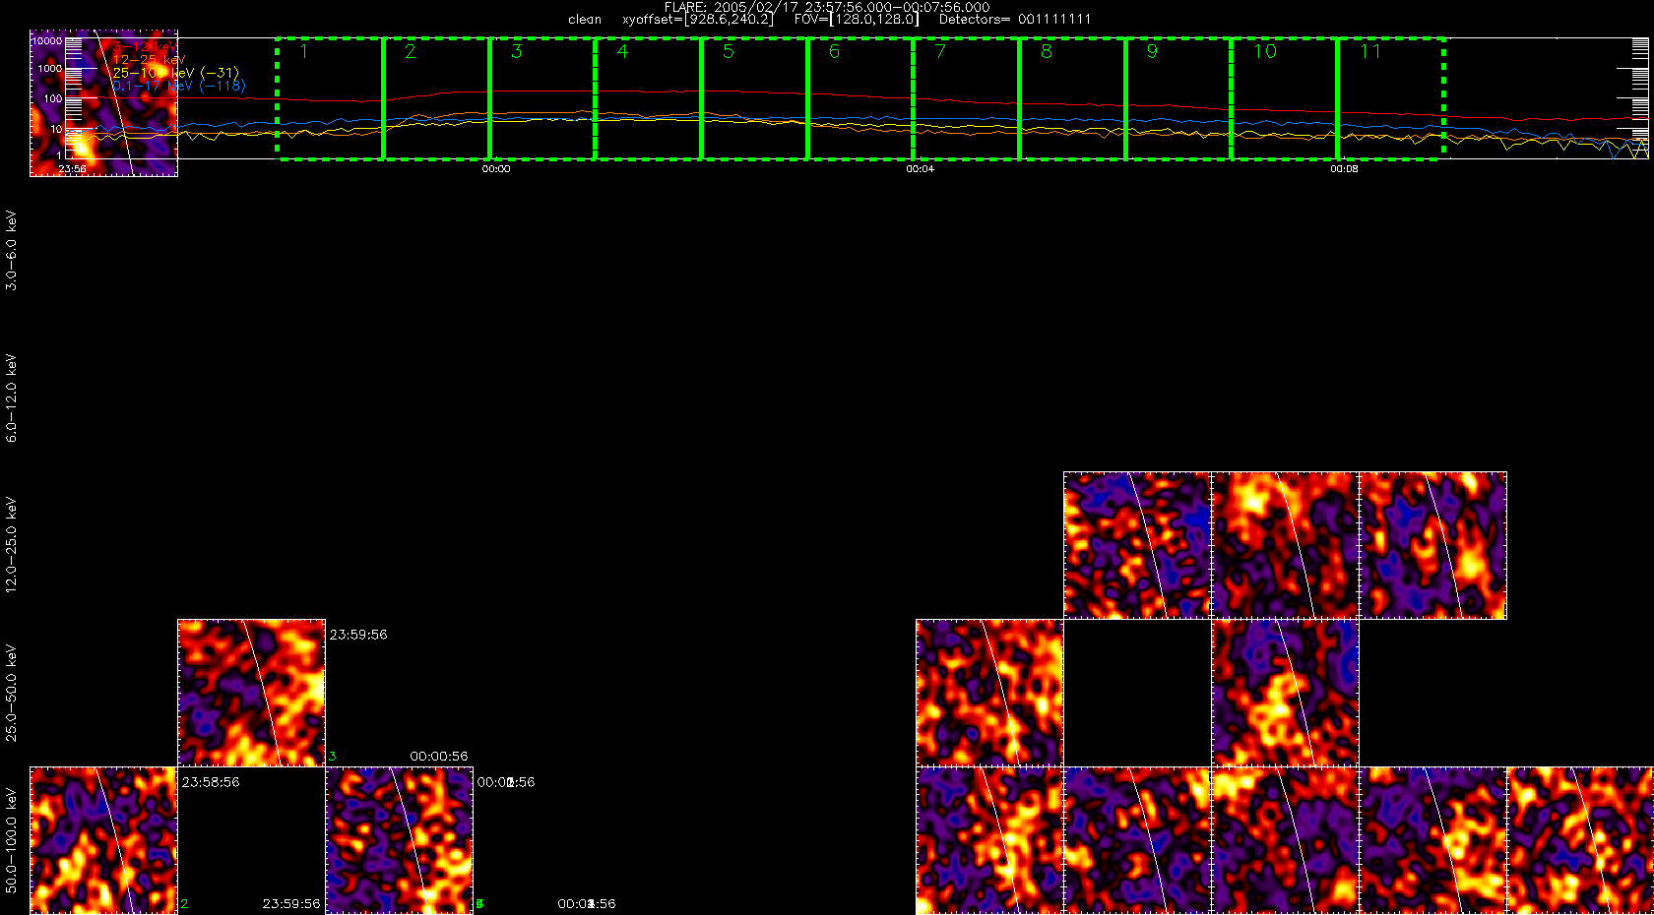The height and width of the screenshot is (915, 1654).
Task: Click the FLARE date and time title
Action: coord(827,7)
